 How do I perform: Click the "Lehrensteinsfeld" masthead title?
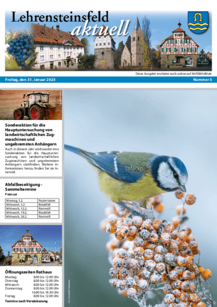60,17
